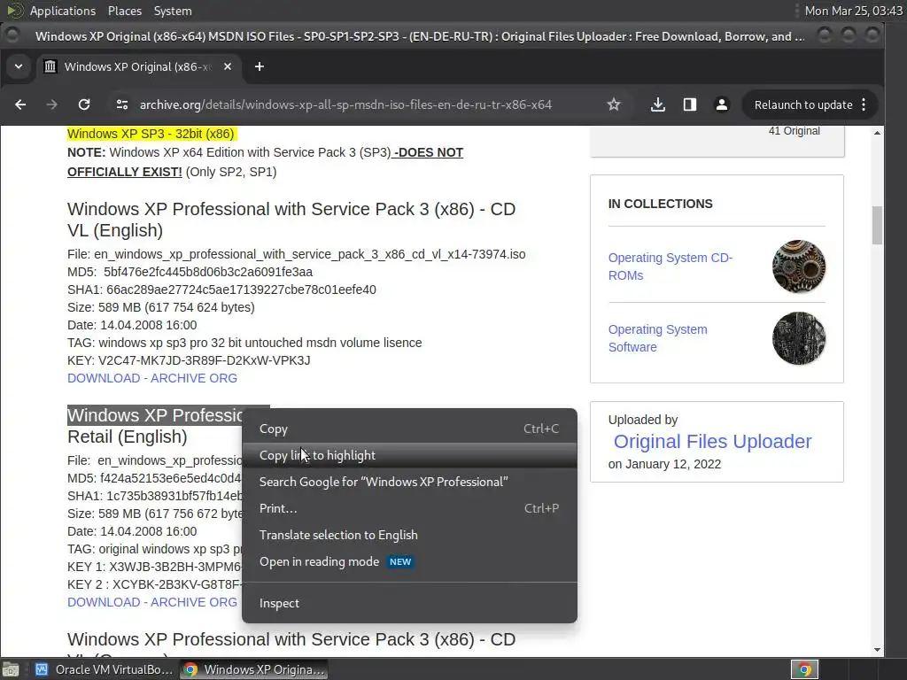Reload the page with the refresh icon
Viewport: 907px width, 680px height.
coord(84,104)
